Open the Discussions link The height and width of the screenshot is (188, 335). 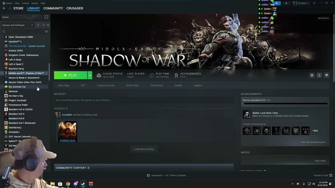pos(157,85)
